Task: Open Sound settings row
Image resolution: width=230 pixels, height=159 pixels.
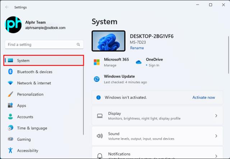Action: 157,136
